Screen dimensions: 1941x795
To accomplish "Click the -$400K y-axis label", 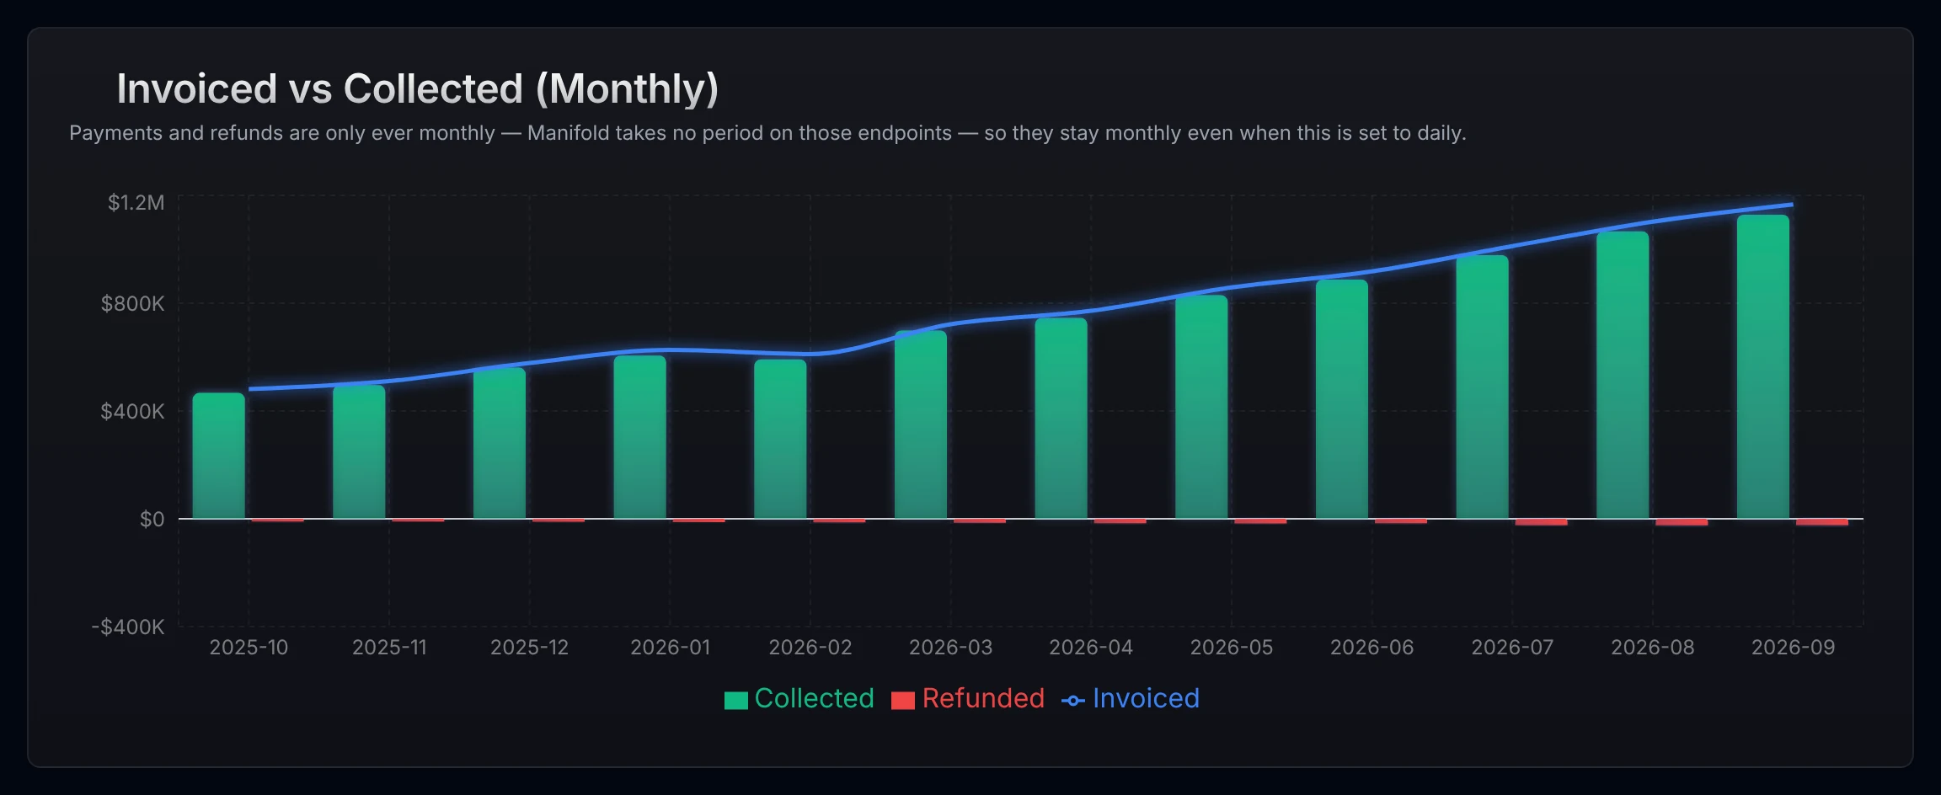I will (x=128, y=627).
